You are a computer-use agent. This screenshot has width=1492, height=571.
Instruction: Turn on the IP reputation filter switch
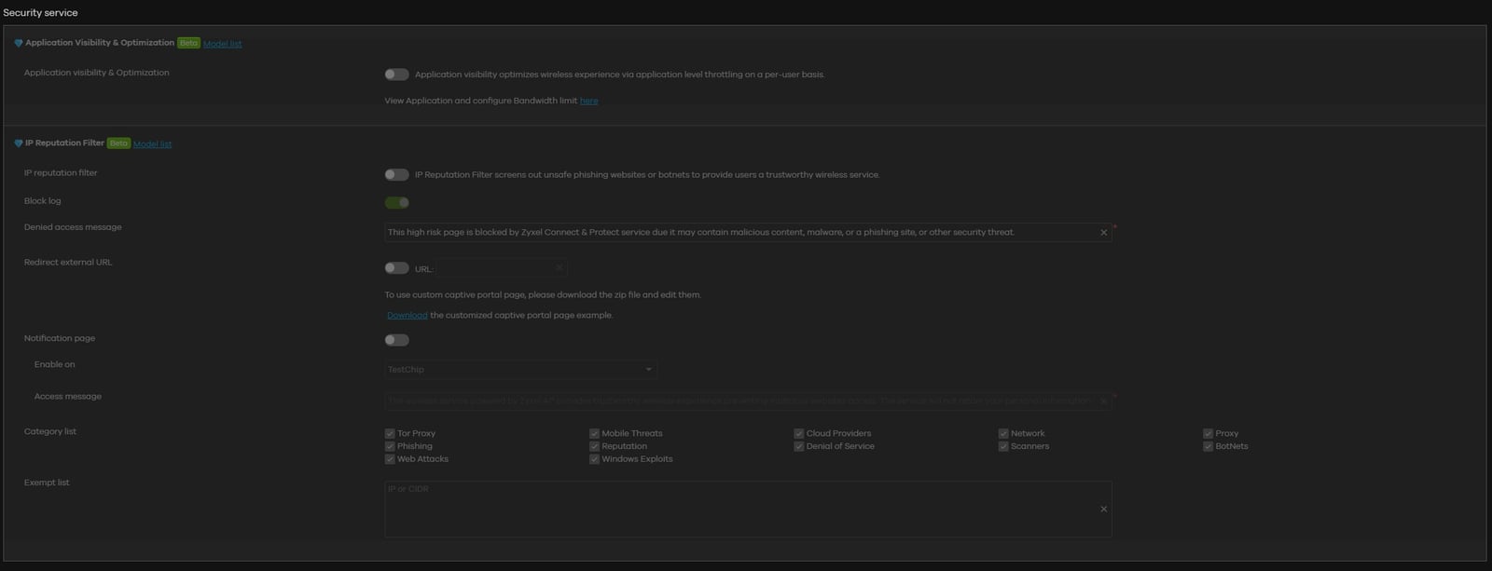(396, 175)
